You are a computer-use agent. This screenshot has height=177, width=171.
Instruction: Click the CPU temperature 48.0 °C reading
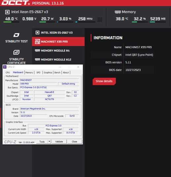point(11,19)
